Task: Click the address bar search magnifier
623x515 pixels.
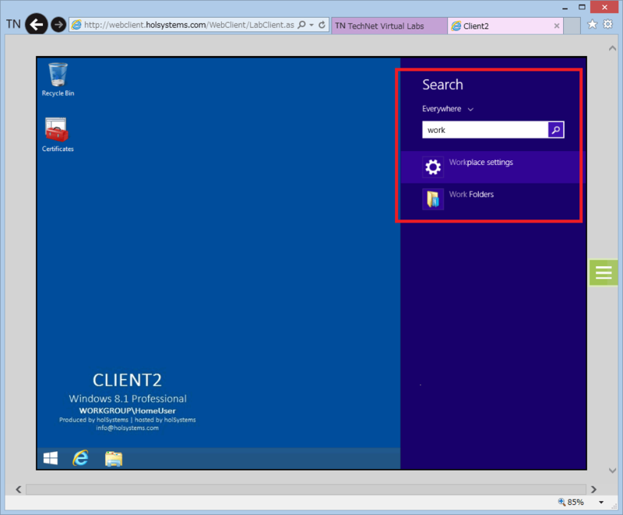Action: click(x=302, y=25)
